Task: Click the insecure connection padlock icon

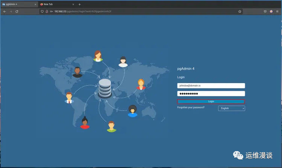Action: [x=47, y=12]
